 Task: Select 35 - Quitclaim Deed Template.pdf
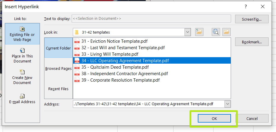point(152,67)
